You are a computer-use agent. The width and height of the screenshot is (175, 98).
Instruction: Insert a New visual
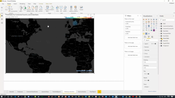click(x=57, y=9)
